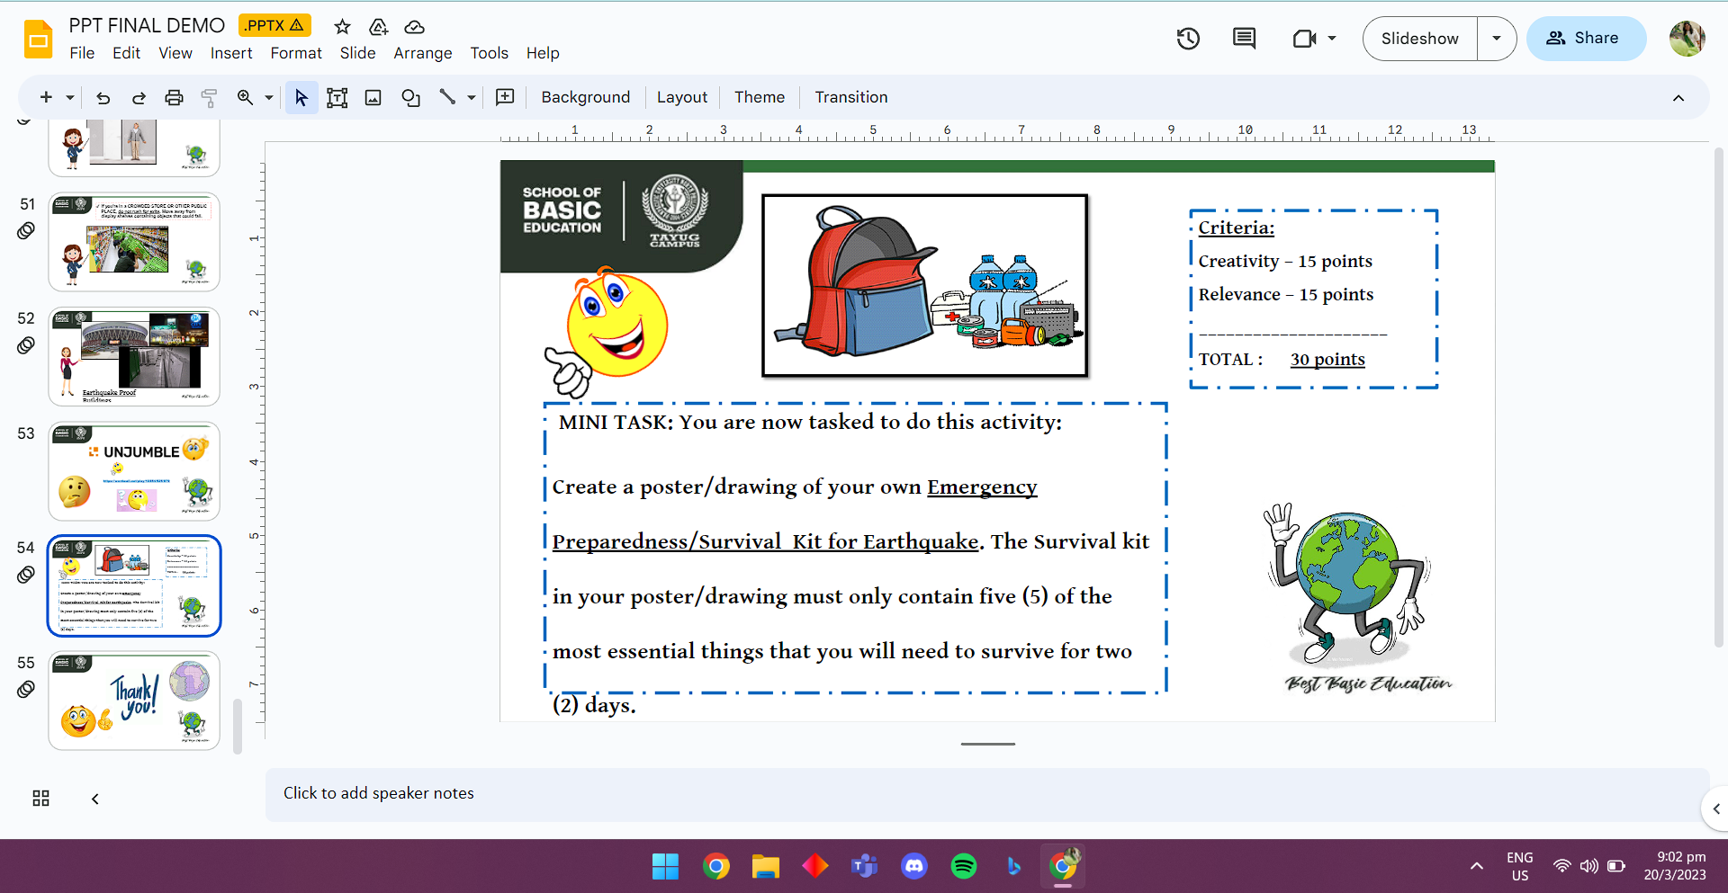Expand the line type dropdown arrow
This screenshot has height=893, width=1728.
pyautogui.click(x=471, y=97)
